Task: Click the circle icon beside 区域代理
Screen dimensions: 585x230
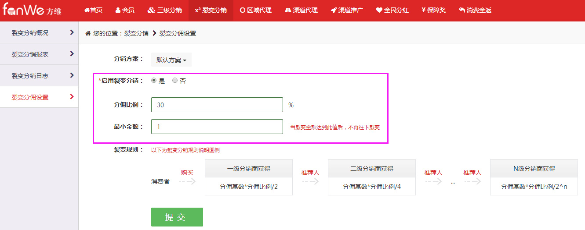Action: coord(242,10)
